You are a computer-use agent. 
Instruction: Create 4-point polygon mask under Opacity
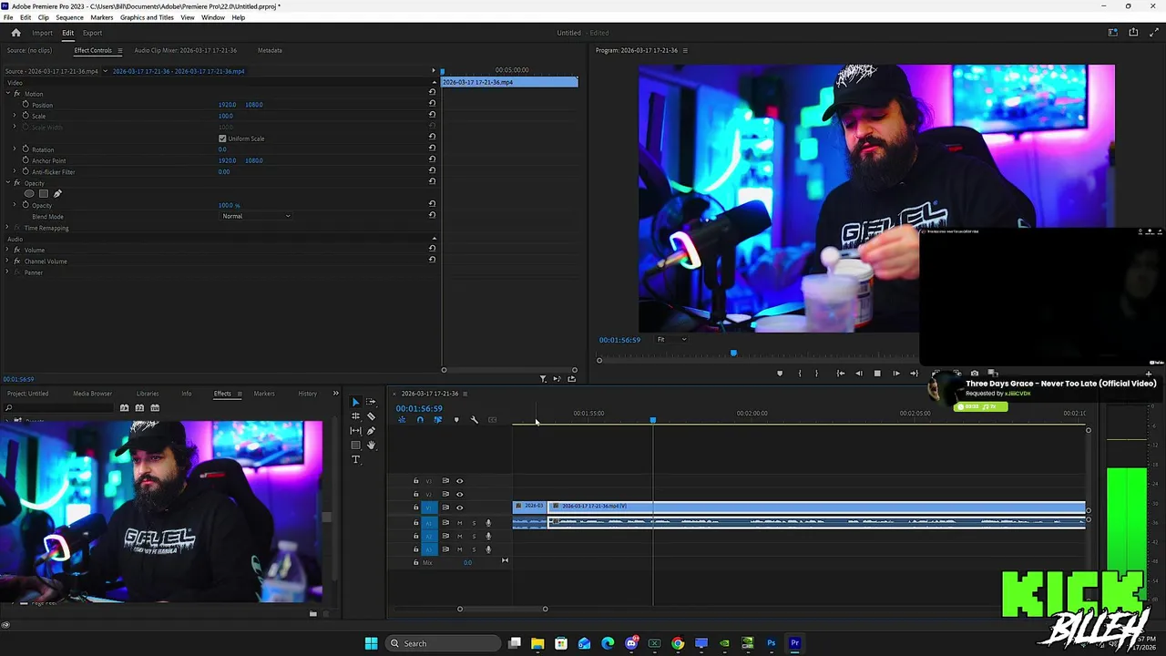pyautogui.click(x=43, y=194)
